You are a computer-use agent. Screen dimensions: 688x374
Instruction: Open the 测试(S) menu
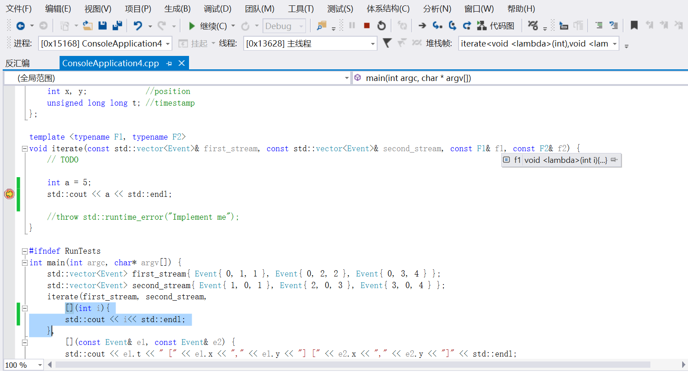pos(340,9)
